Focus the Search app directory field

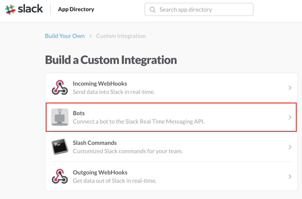[203, 10]
